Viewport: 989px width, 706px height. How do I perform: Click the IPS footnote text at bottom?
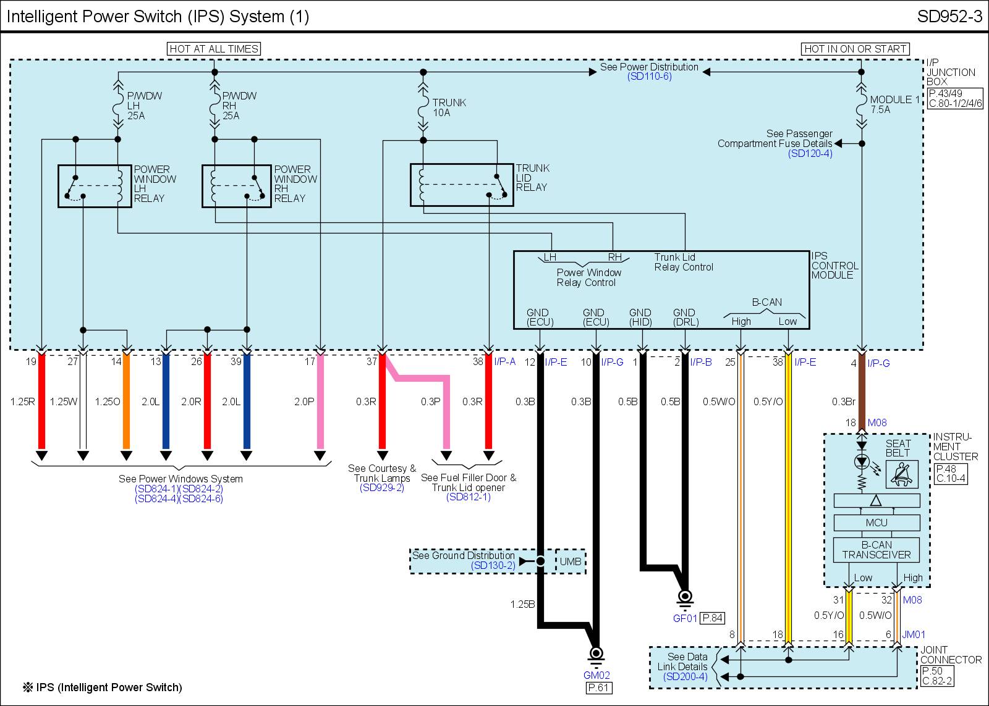tap(103, 687)
